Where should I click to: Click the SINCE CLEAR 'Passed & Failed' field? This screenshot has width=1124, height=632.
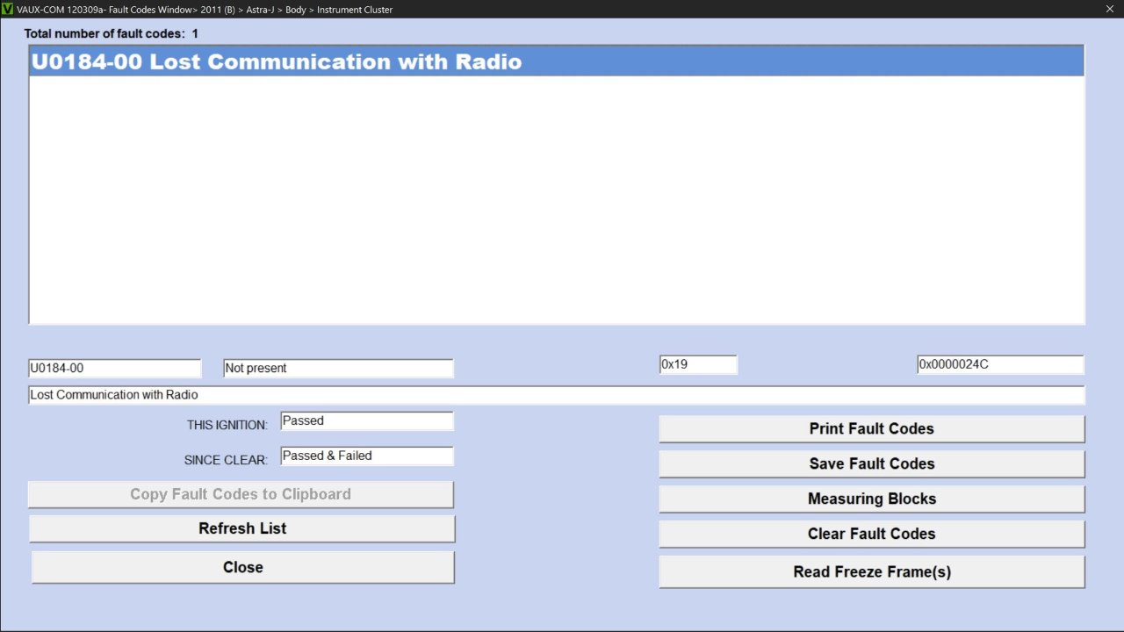pyautogui.click(x=367, y=456)
